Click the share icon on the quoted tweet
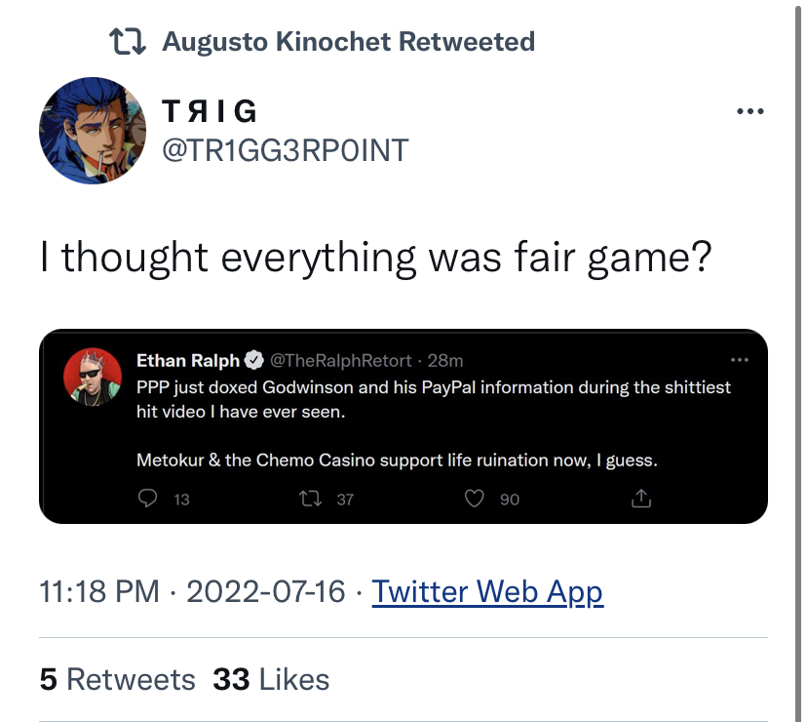The height and width of the screenshot is (722, 807). [x=641, y=499]
